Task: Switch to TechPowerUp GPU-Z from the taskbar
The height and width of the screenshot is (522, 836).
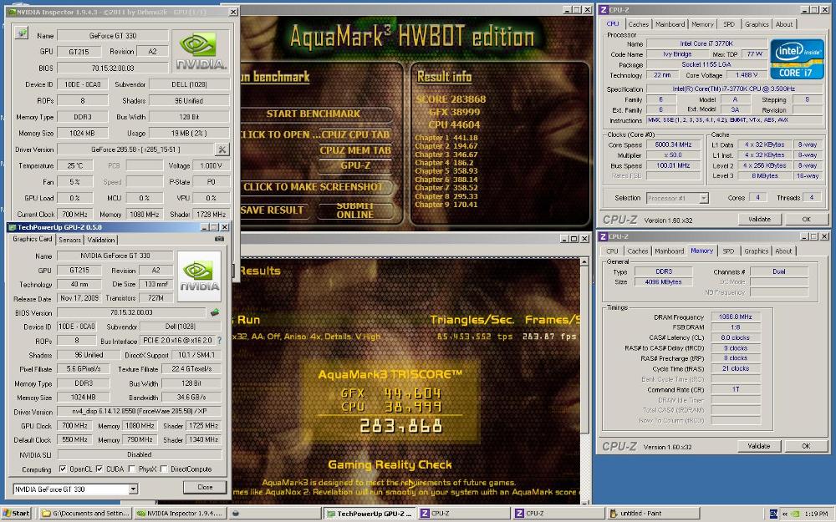Action: click(369, 514)
